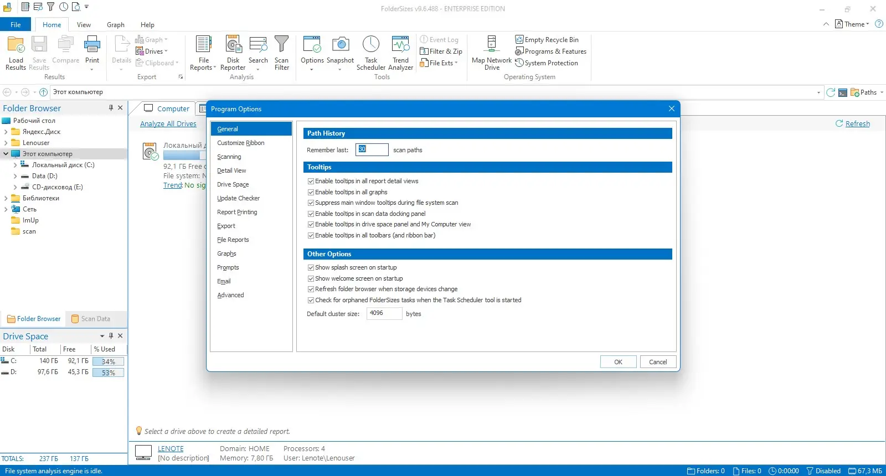The image size is (886, 476).
Task: Open Programs & Features
Action: pos(550,51)
